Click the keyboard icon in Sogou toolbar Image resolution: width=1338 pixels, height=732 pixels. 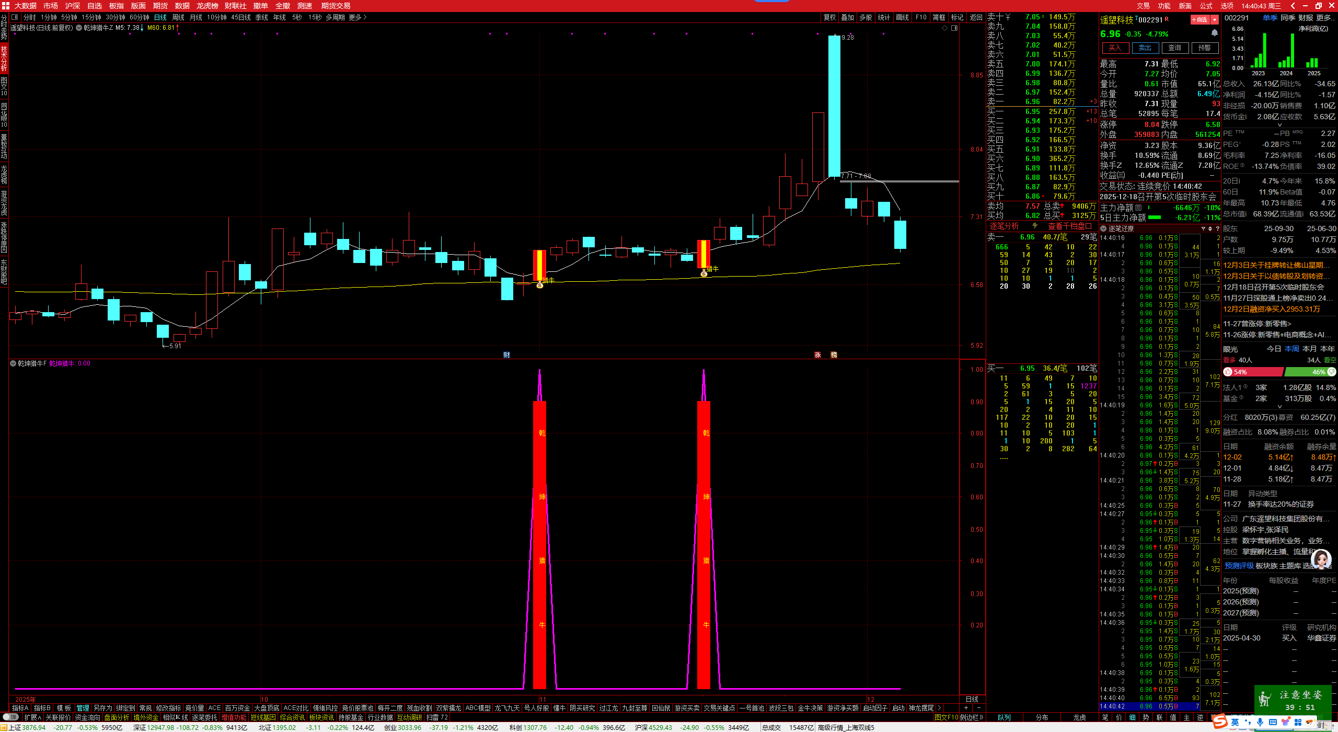(1273, 722)
